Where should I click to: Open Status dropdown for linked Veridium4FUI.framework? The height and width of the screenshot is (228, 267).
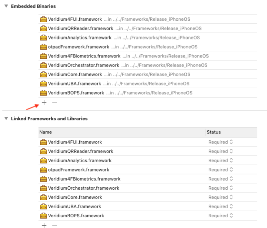pos(221,142)
